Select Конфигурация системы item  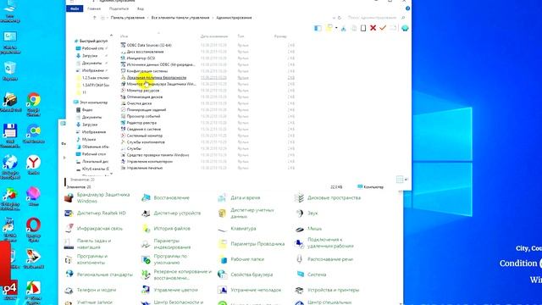[x=147, y=71]
